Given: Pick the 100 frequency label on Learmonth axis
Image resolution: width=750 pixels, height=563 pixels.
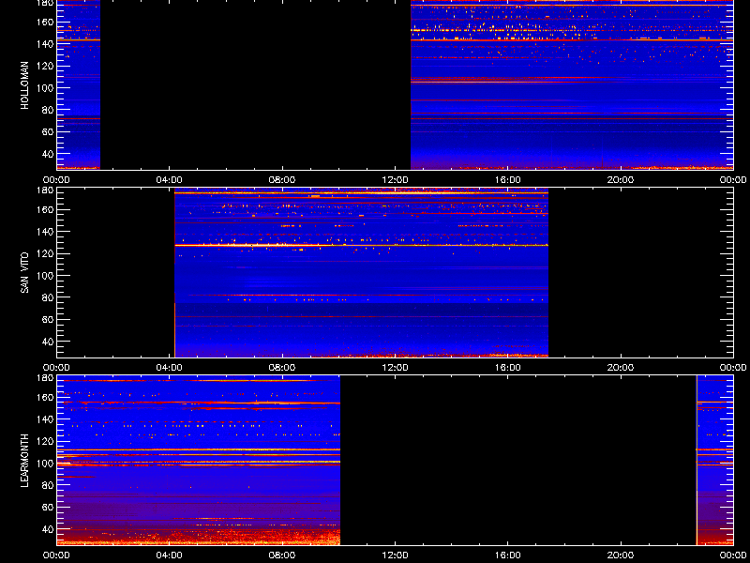Looking at the screenshot, I should pyautogui.click(x=46, y=463).
